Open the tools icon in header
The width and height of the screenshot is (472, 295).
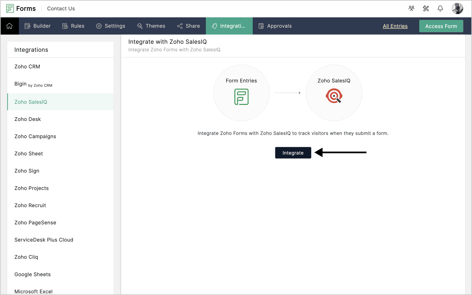[x=426, y=9]
